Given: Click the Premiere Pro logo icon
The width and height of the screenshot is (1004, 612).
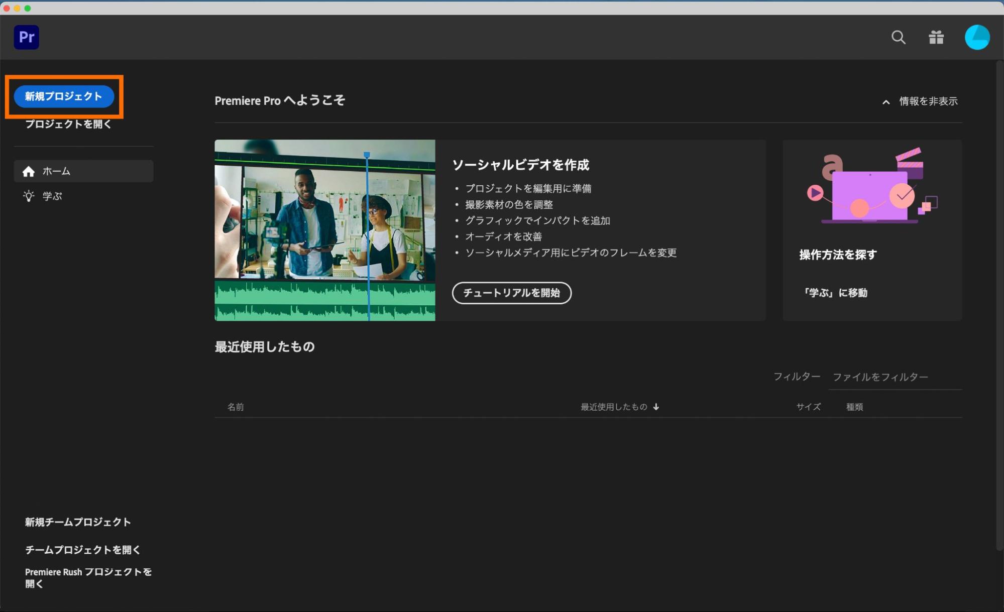Looking at the screenshot, I should point(26,37).
